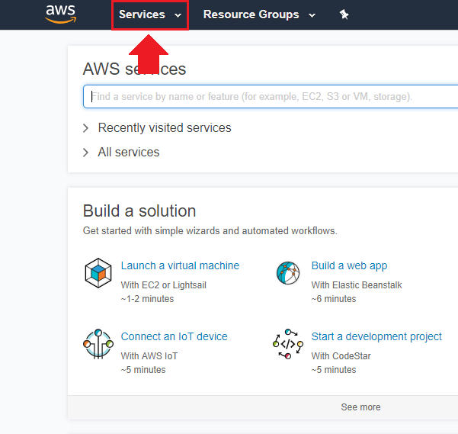The image size is (458, 434).
Task: Click Get started with simple wizards text
Action: pyautogui.click(x=210, y=230)
